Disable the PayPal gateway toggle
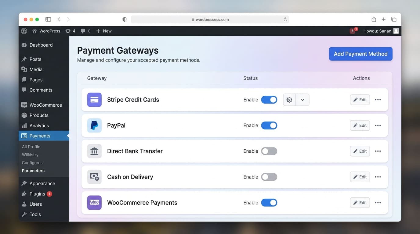The height and width of the screenshot is (234, 420). tap(269, 126)
